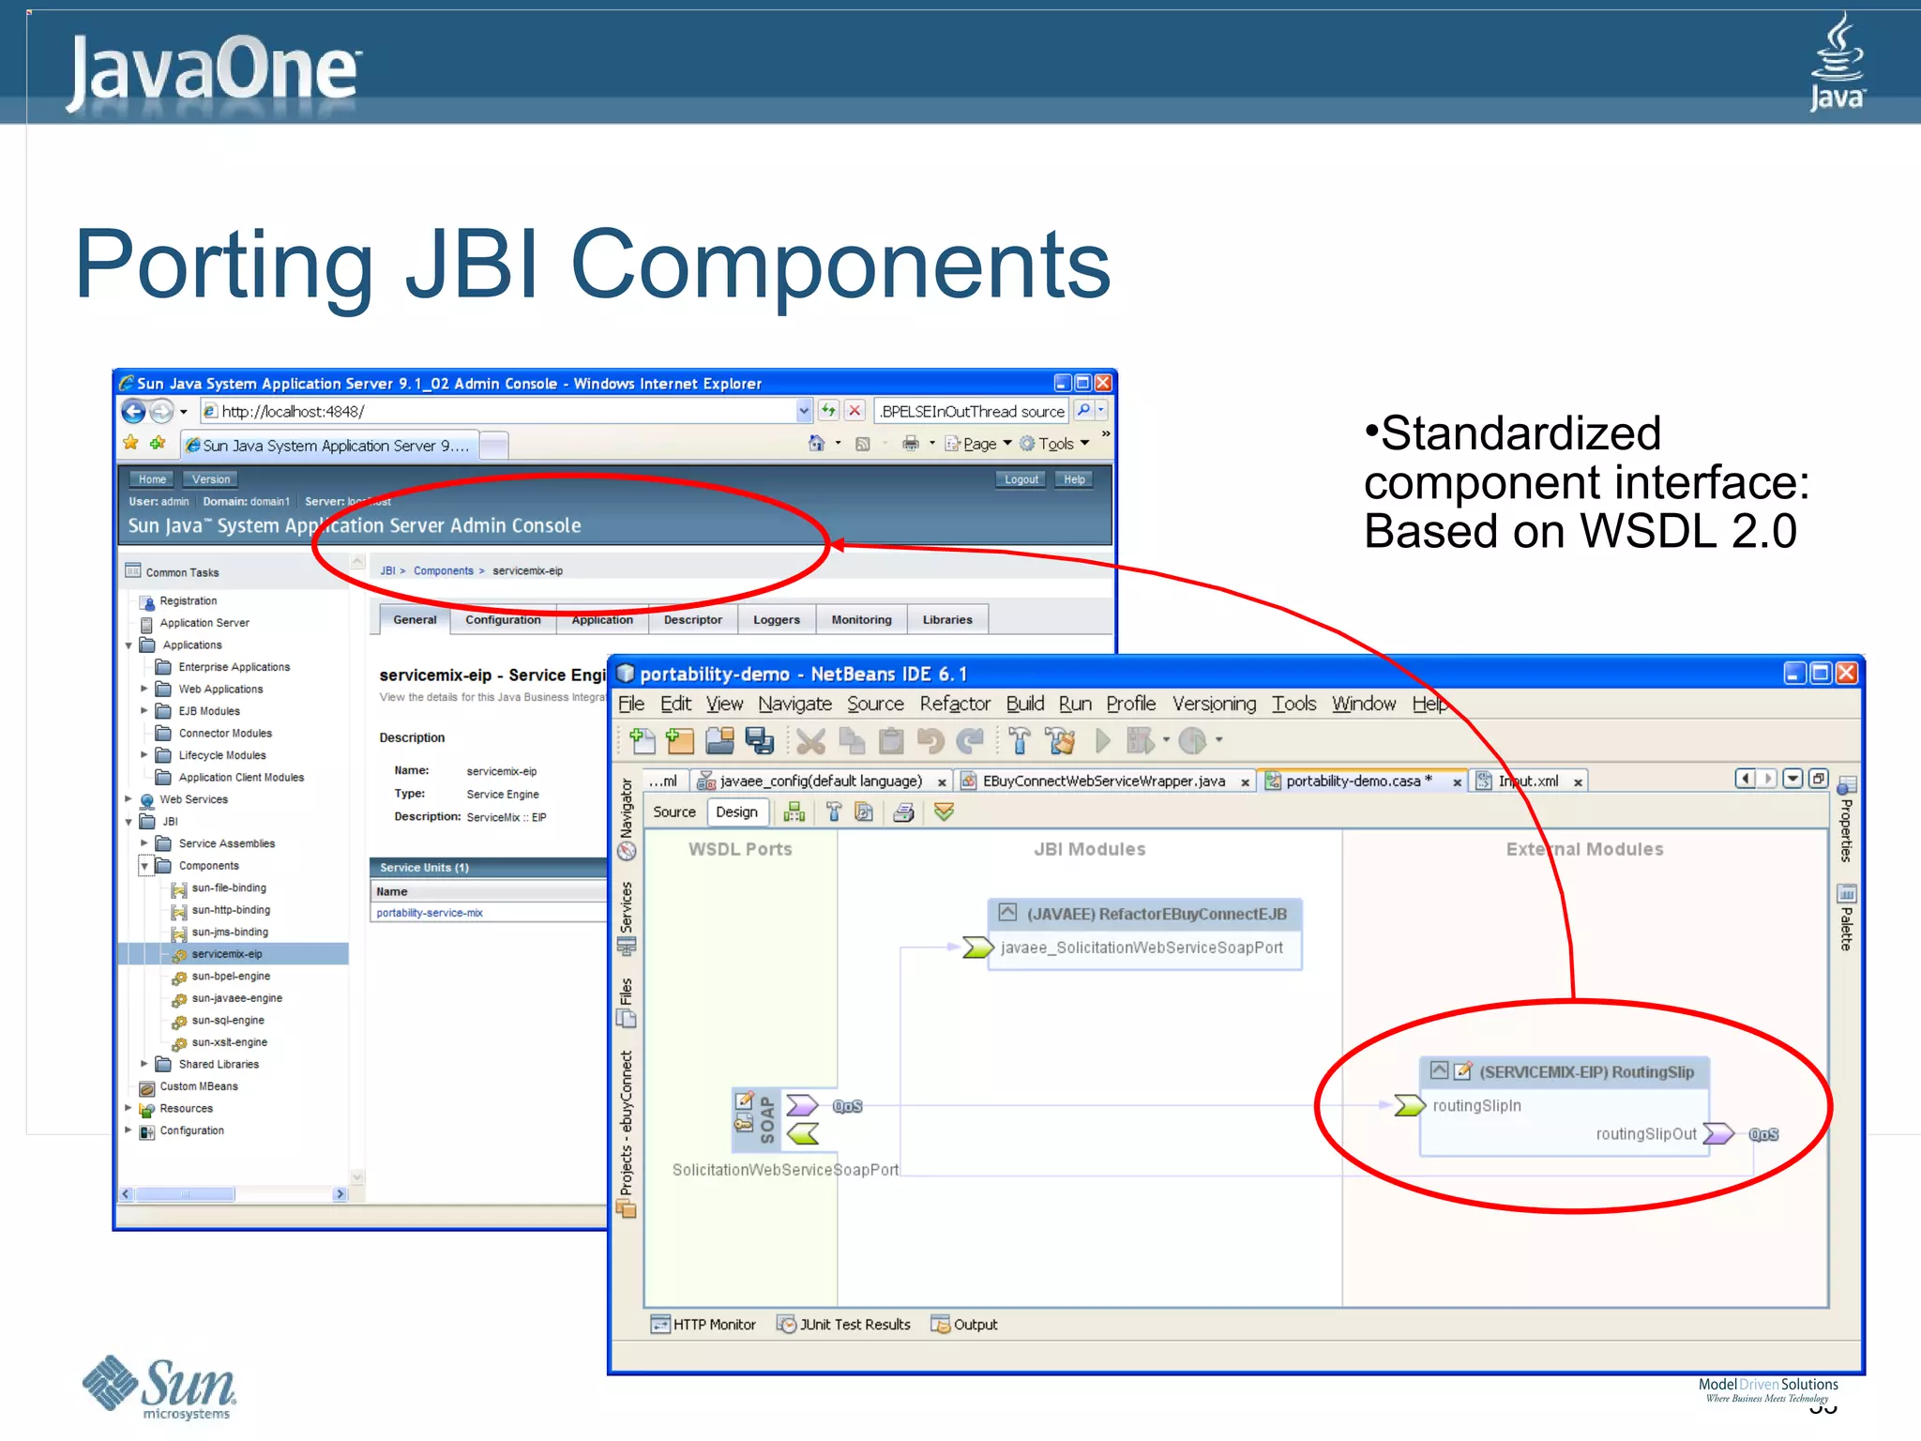Image resolution: width=1921 pixels, height=1441 pixels.
Task: Expand the EJB Modules tree node
Action: (144, 711)
